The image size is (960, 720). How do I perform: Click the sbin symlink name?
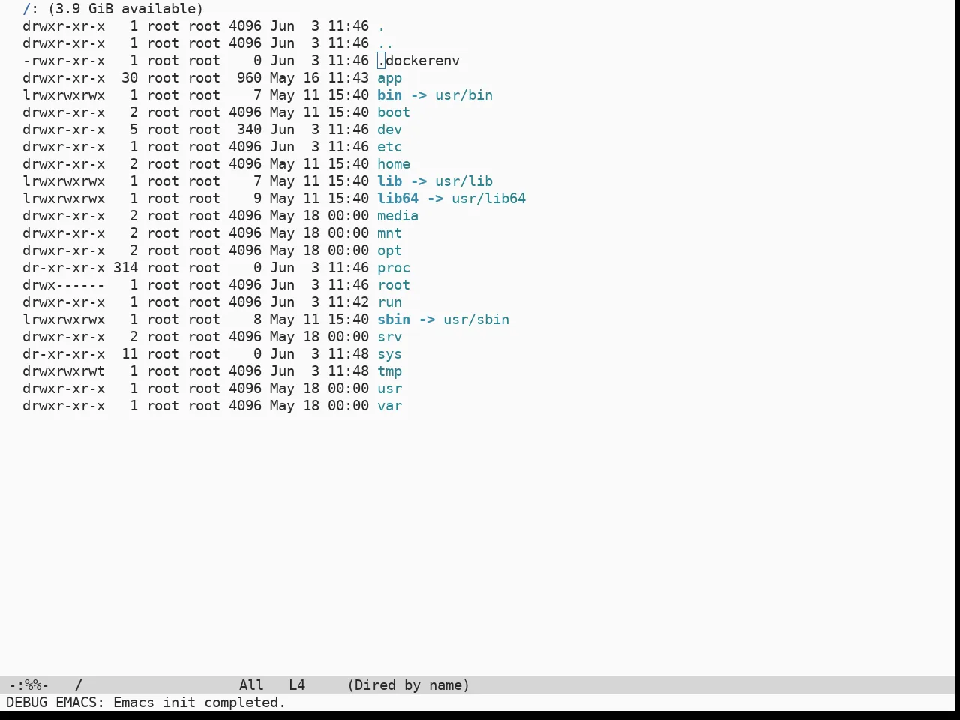tap(394, 319)
